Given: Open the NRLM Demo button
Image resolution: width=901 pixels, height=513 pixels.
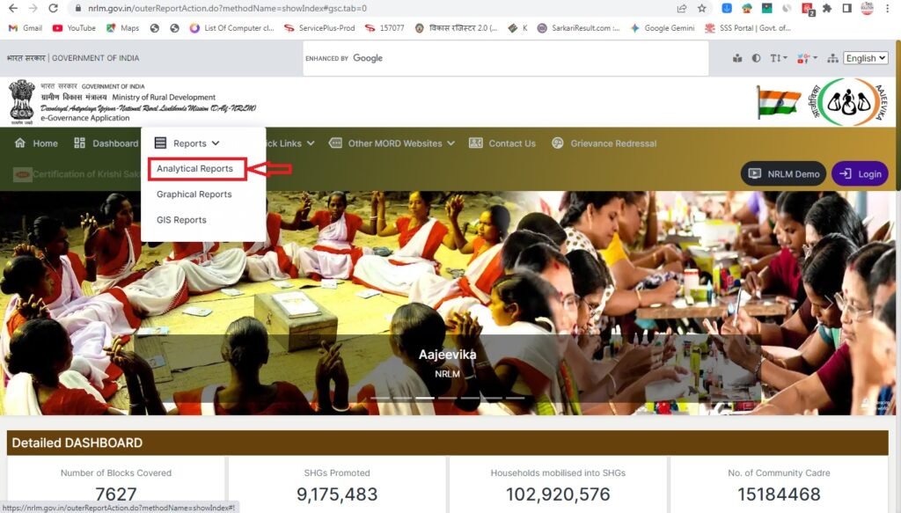Looking at the screenshot, I should [783, 173].
